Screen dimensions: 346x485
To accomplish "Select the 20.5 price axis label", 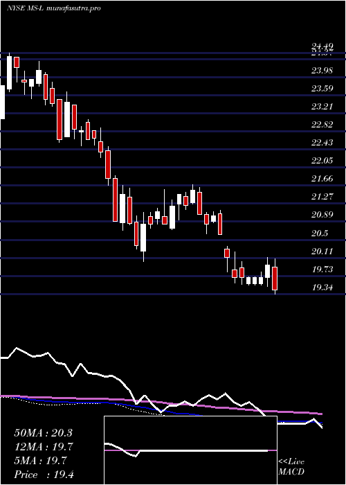I will (x=320, y=233).
